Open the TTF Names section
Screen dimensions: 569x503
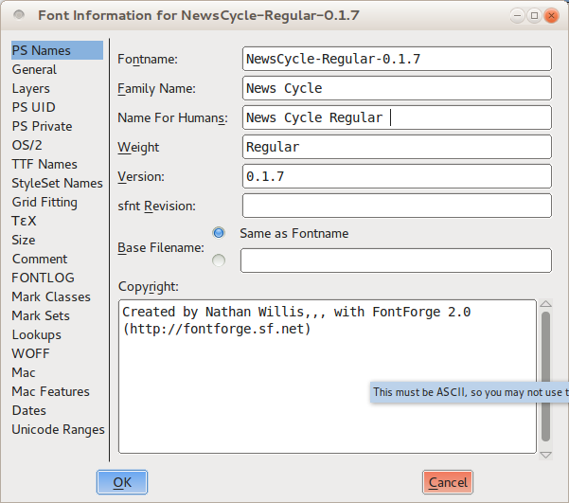pos(44,164)
